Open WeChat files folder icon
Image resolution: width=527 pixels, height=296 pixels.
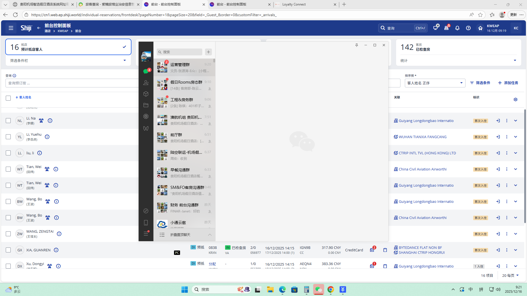click(146, 105)
